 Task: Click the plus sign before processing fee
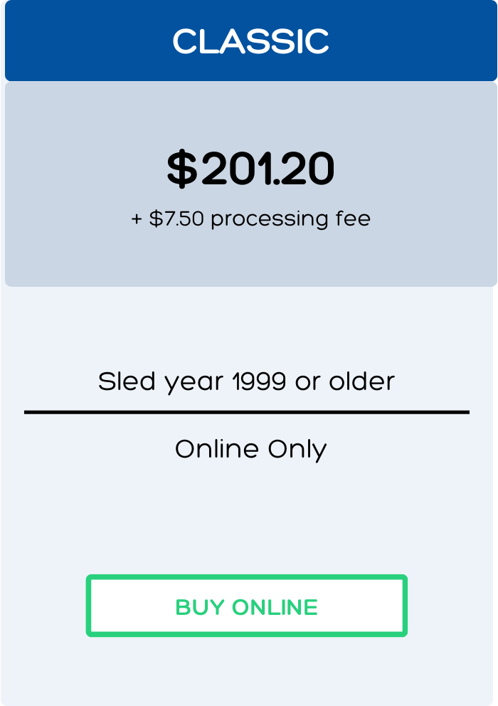[x=137, y=220]
